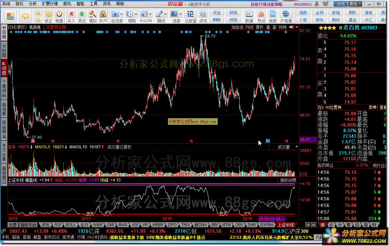Open 指标说明 indicator description
The width and height of the screenshot is (389, 246).
click(x=288, y=180)
